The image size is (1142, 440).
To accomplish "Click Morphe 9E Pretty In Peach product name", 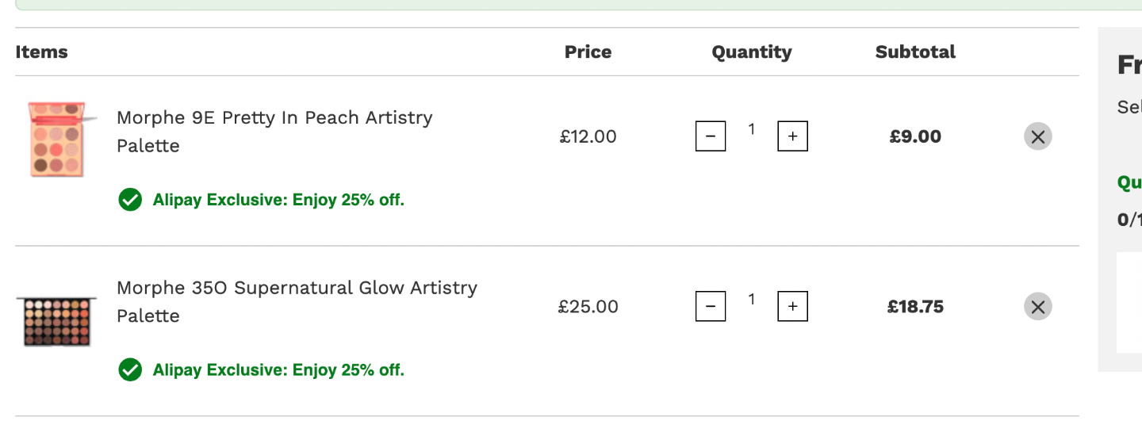I will point(274,132).
